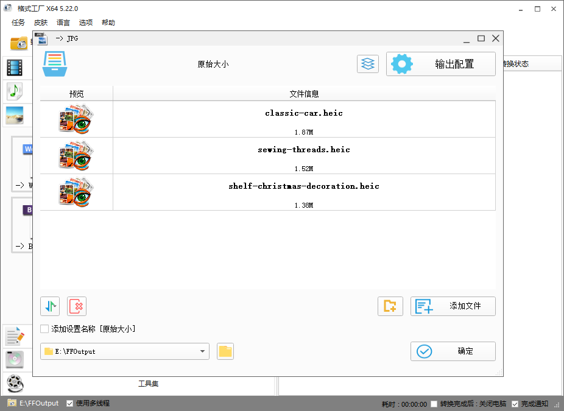Click the 文件信息 column header
Viewport: 564px width, 411px height.
[x=304, y=94]
